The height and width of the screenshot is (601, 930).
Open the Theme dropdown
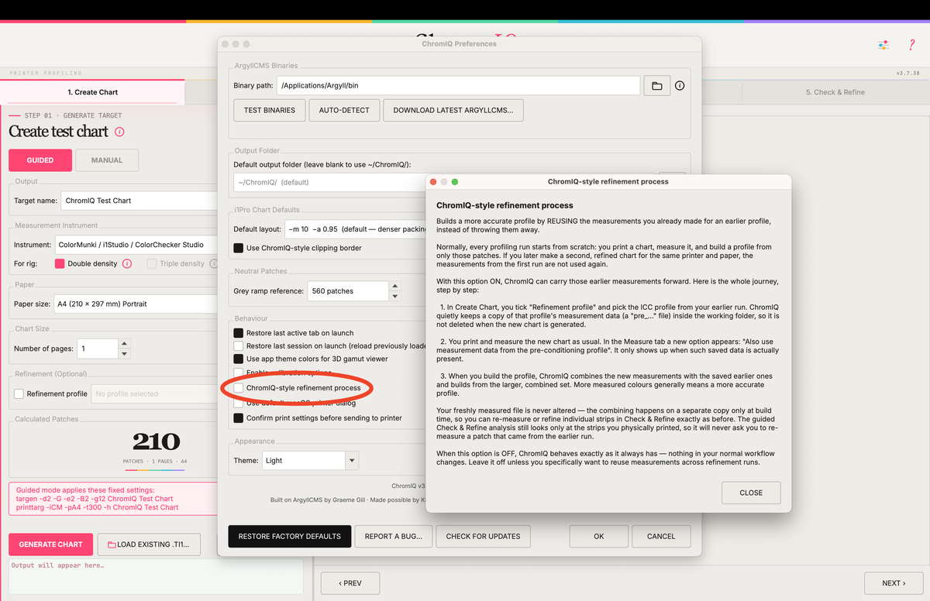point(310,460)
